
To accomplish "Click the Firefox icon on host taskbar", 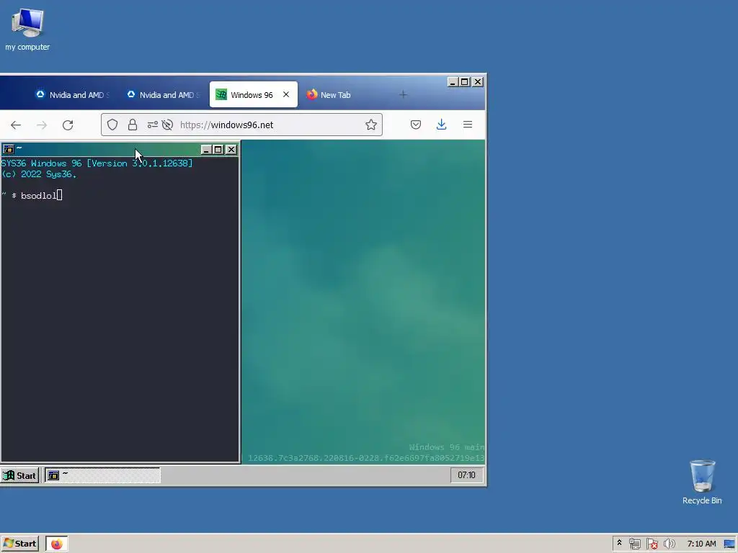I will click(56, 544).
